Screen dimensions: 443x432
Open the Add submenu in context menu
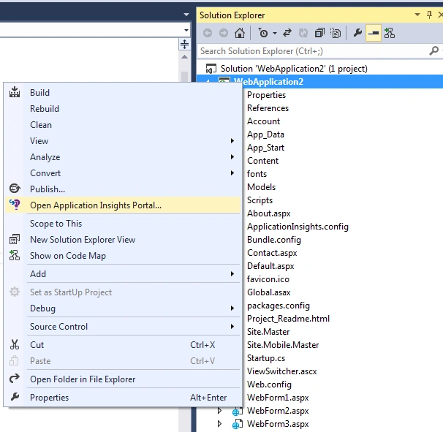[x=122, y=274]
